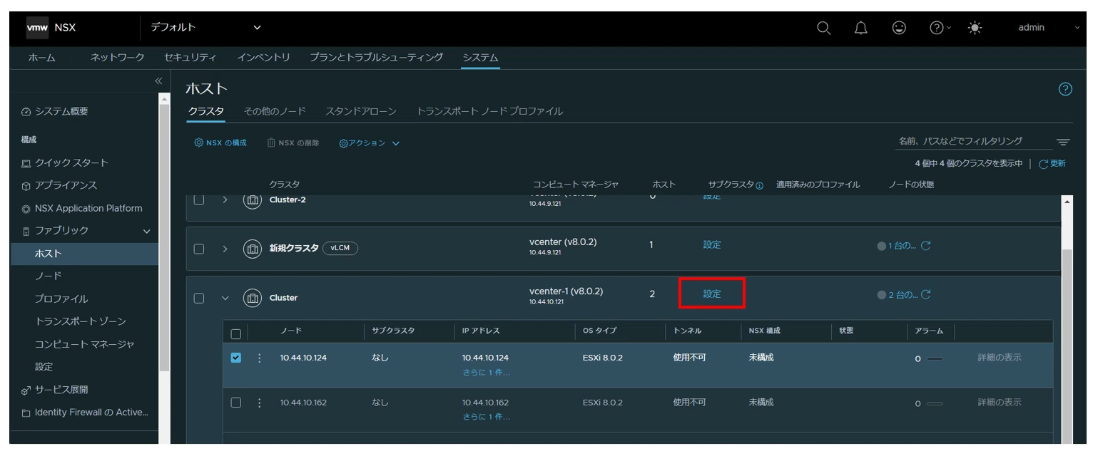The height and width of the screenshot is (451, 1093).
Task: Go to the ホーム top tab
Action: tap(41, 58)
